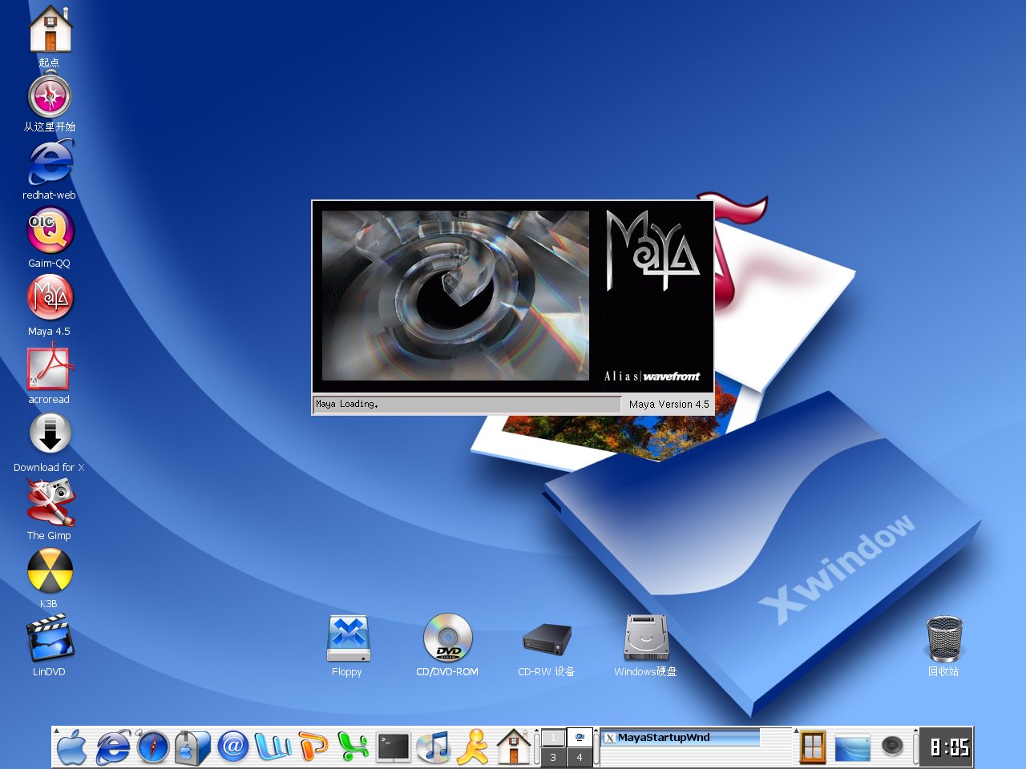Open the home folder icon in the panel

point(514,747)
